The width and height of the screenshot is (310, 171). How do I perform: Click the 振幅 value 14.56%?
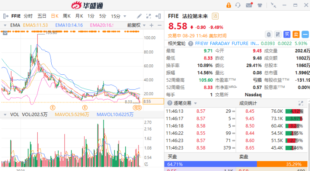(205, 73)
